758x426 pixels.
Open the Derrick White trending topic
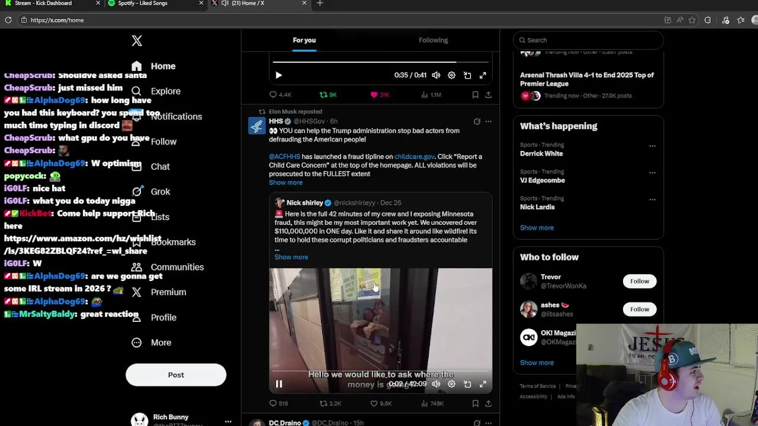(x=541, y=154)
